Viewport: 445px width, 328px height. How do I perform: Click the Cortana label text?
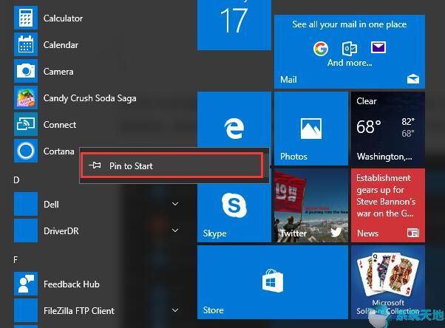(x=58, y=151)
